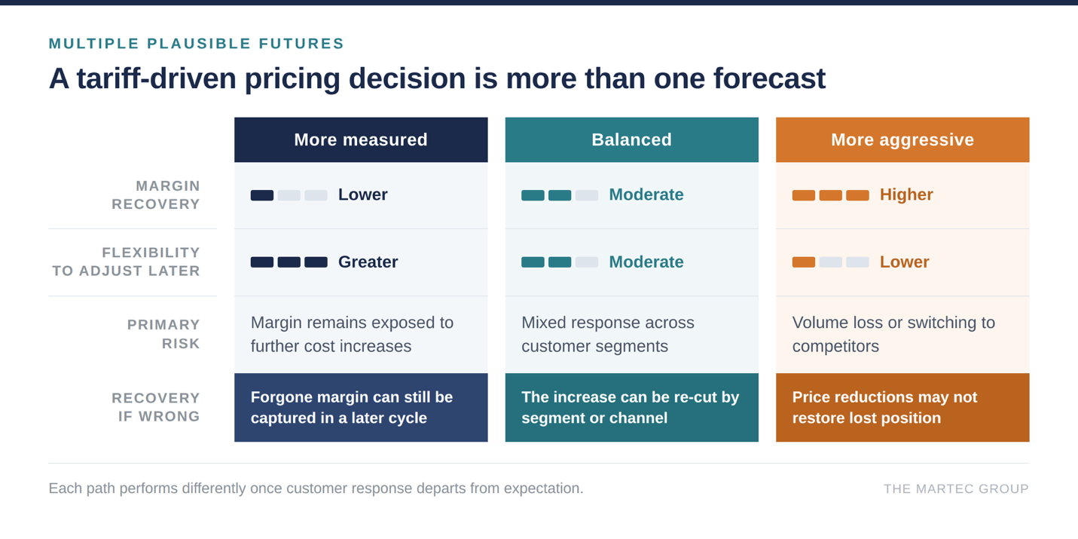The width and height of the screenshot is (1078, 539).
Task: Select the Primary Risk row label
Action: tap(163, 334)
